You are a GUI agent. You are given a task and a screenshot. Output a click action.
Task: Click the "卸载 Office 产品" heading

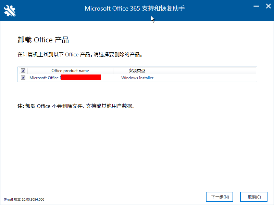(43, 40)
